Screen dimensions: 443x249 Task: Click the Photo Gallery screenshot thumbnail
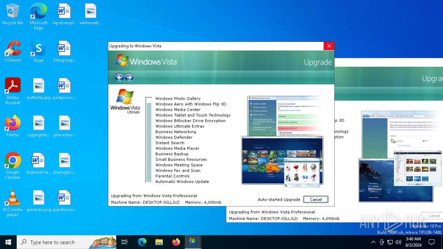[x=282, y=160]
